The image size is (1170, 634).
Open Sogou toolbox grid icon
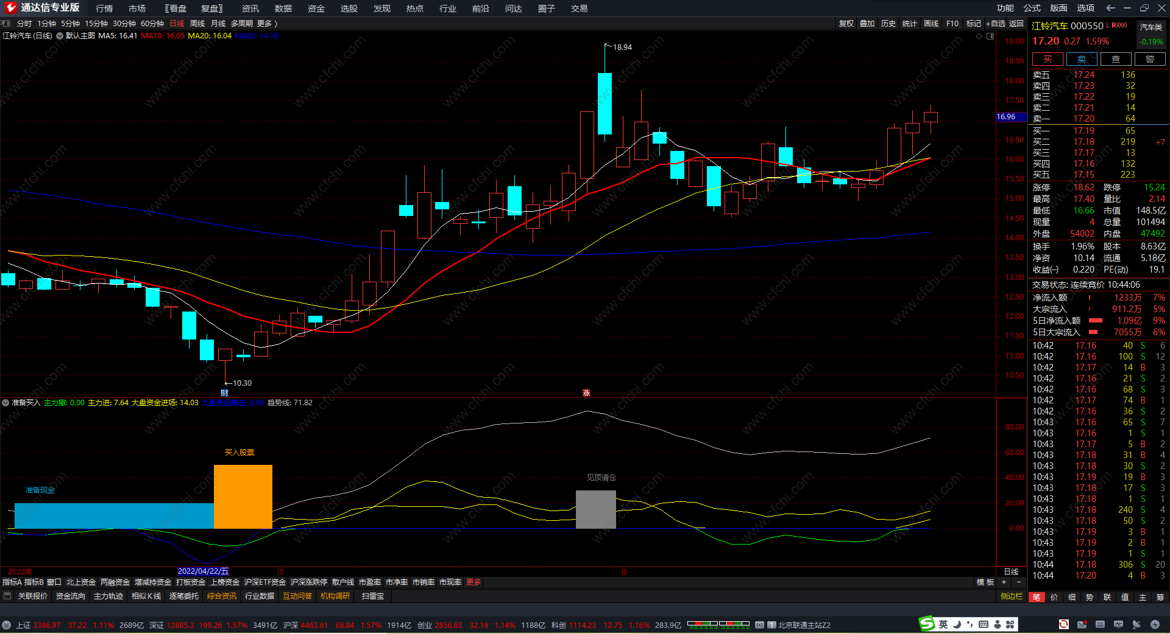[1010, 624]
